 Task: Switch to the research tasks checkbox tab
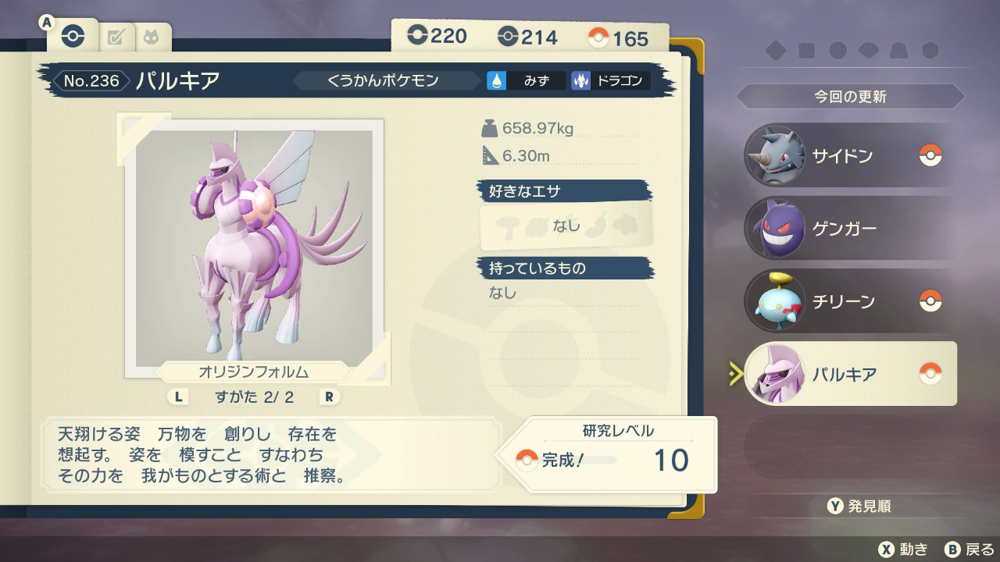pyautogui.click(x=115, y=37)
